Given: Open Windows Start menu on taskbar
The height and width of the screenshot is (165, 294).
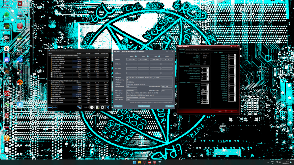Looking at the screenshot, I should [134, 162].
